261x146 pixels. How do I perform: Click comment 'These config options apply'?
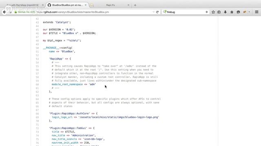[105, 99]
